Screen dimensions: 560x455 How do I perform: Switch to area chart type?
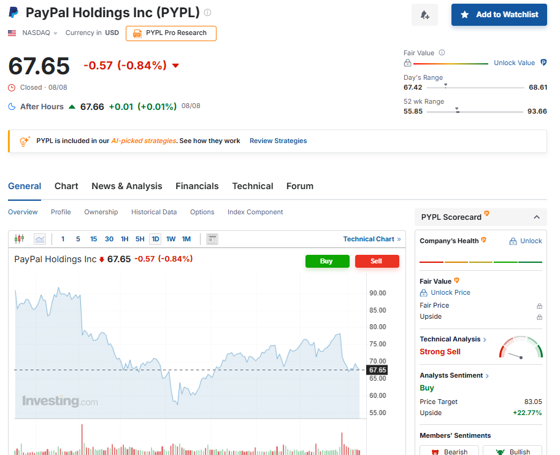(40, 239)
